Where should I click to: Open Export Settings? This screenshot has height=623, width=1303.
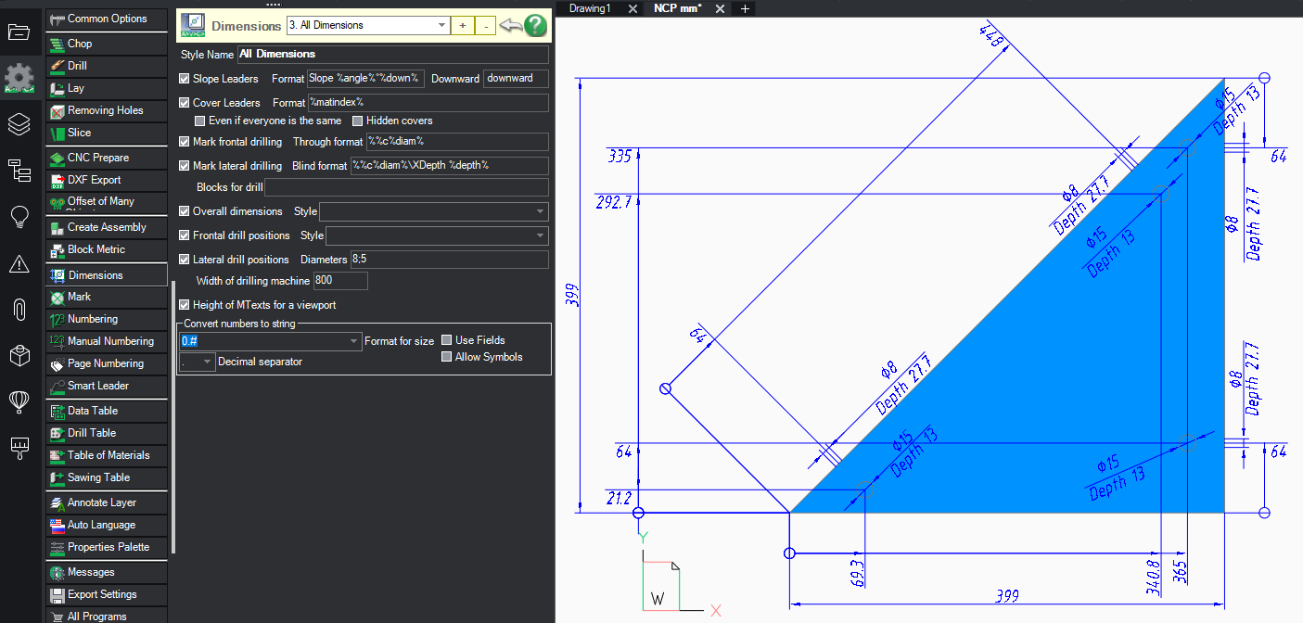107,594
